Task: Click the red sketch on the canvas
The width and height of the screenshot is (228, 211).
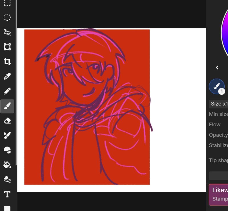Action: (87, 107)
